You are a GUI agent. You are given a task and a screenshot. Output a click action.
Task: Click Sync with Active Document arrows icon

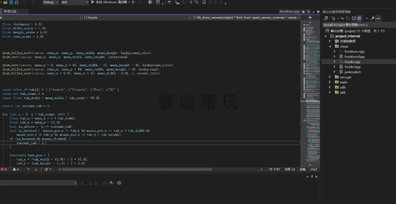(342, 18)
